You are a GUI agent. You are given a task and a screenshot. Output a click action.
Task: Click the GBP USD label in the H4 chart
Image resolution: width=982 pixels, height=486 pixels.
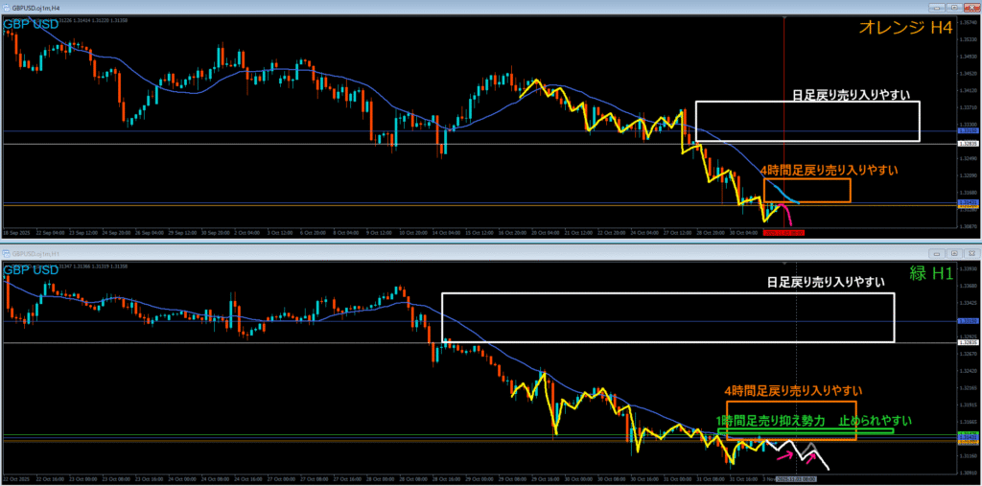pyautogui.click(x=31, y=24)
